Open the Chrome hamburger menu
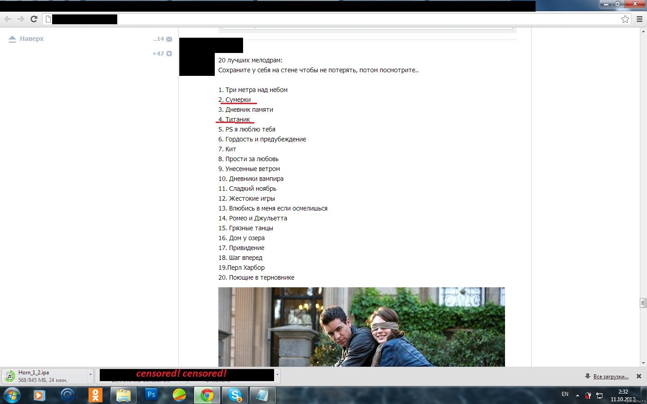This screenshot has height=404, width=647. [x=639, y=19]
